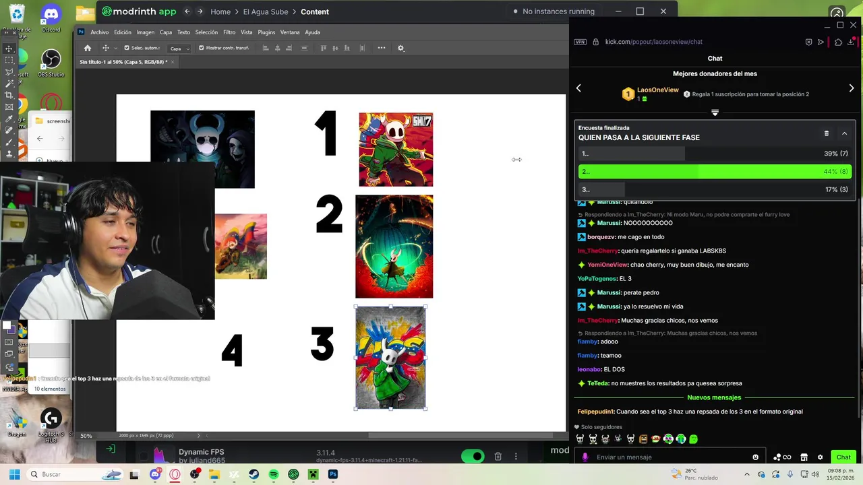Jump to Nuevos mensajes in chat
The width and height of the screenshot is (863, 485).
pyautogui.click(x=714, y=397)
